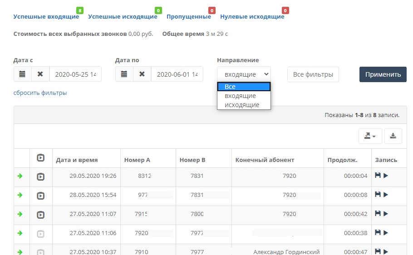
Task: Click the Применить button
Action: click(x=383, y=74)
